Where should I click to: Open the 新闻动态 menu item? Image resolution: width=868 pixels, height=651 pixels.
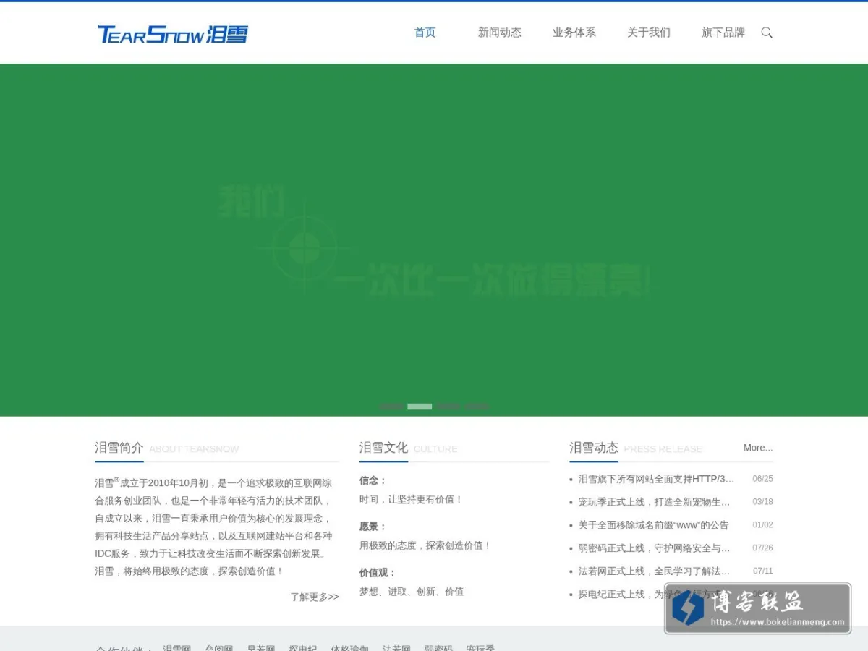500,33
